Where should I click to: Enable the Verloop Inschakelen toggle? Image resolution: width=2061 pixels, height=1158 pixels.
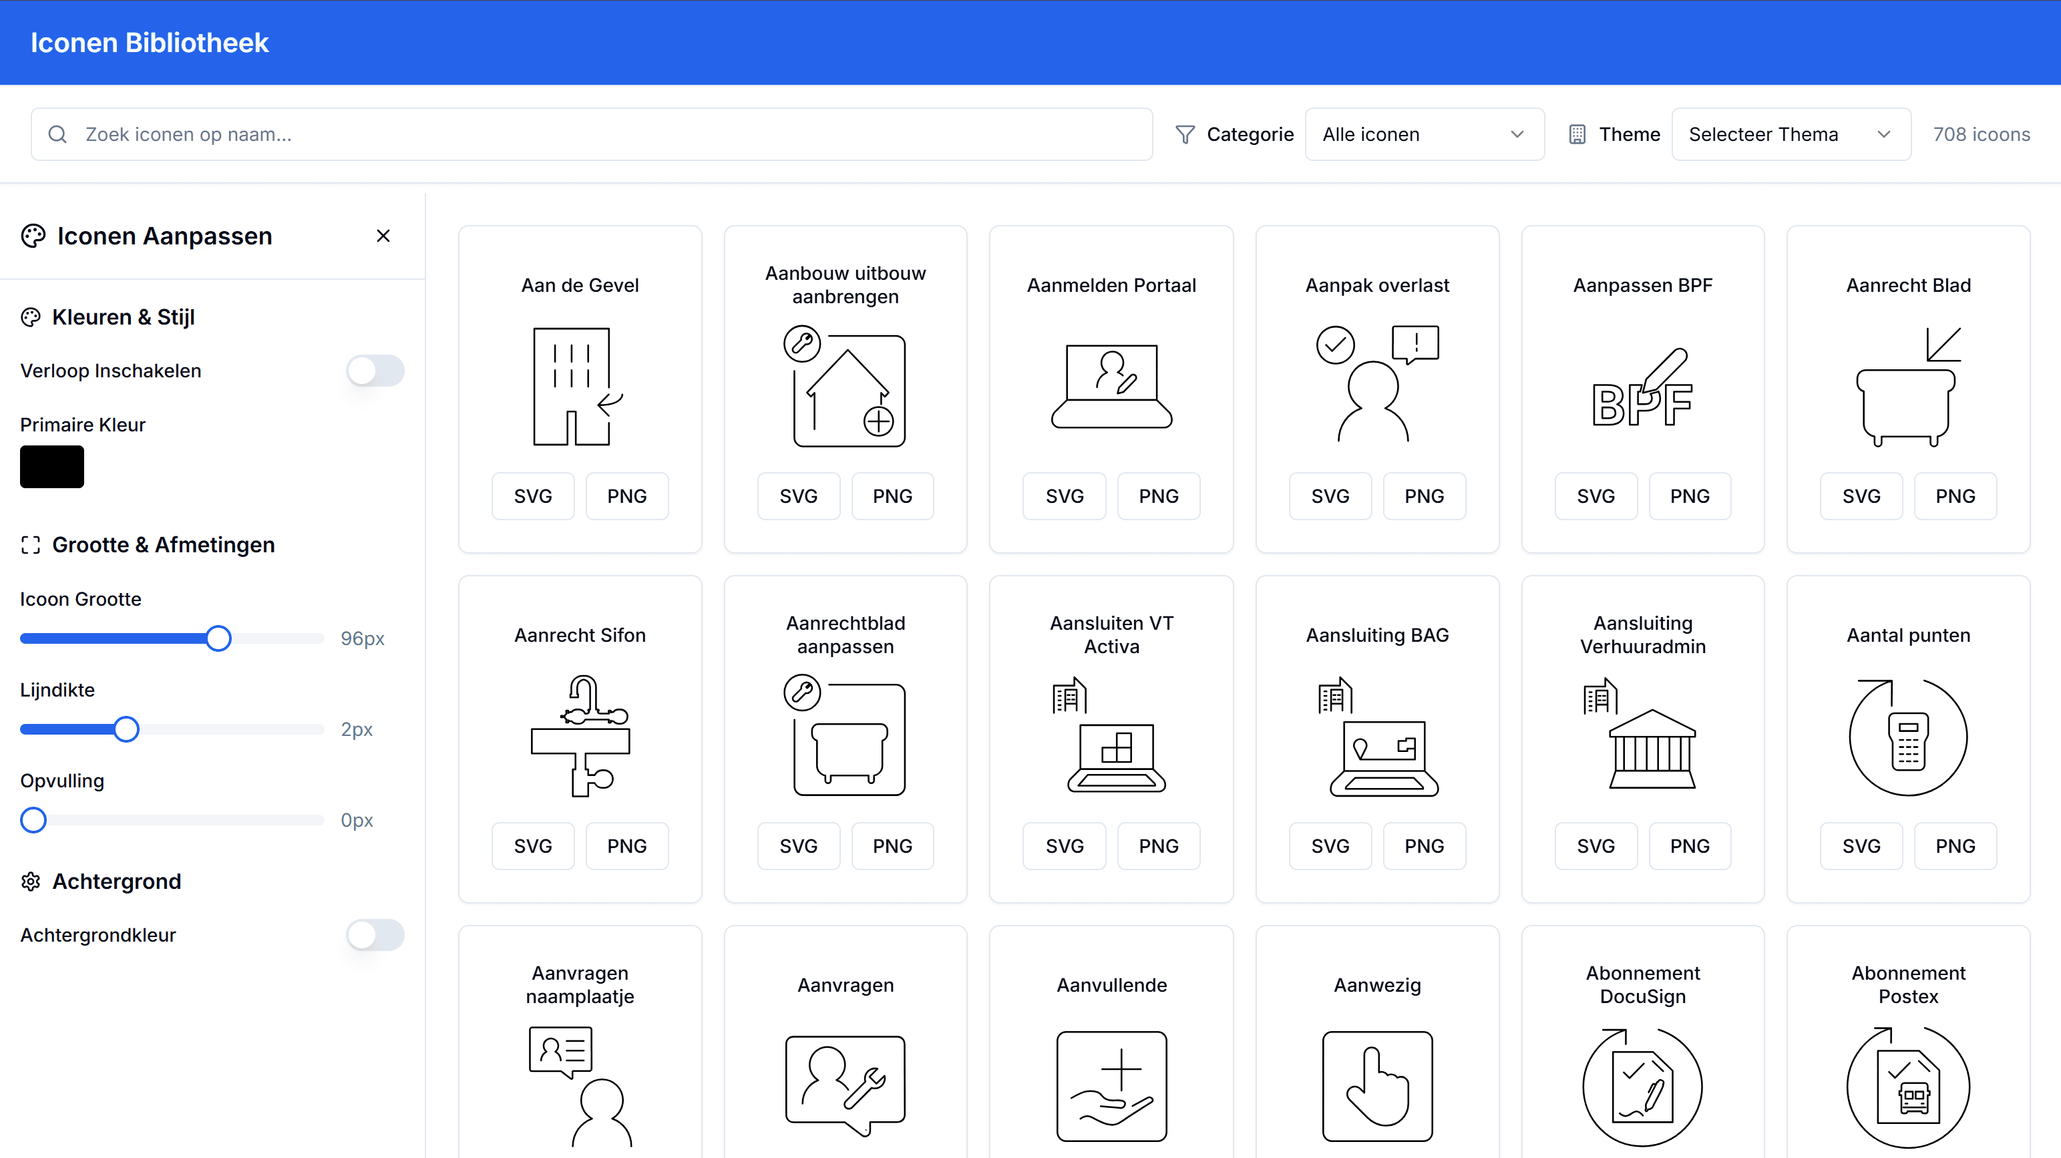coord(375,371)
